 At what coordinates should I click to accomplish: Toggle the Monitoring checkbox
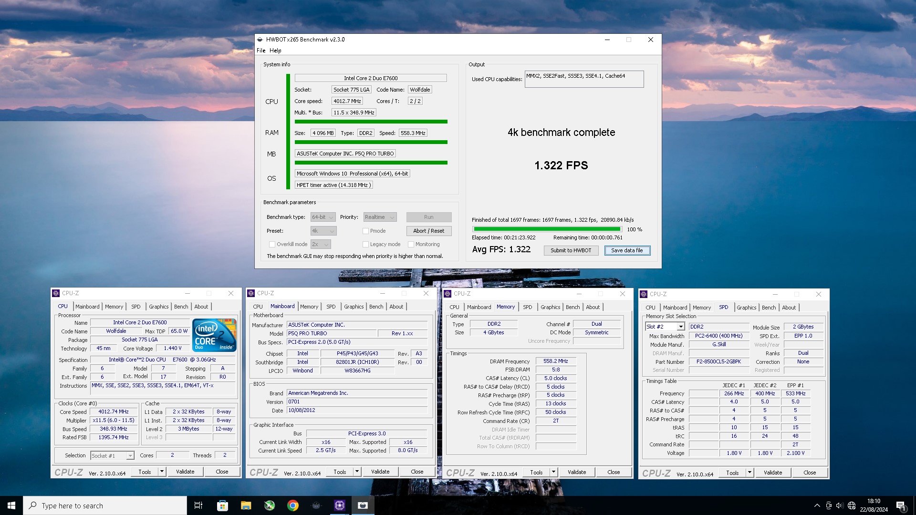(x=411, y=245)
